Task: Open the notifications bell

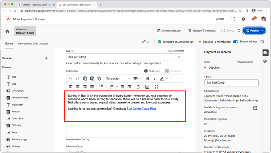Action: coord(253,19)
